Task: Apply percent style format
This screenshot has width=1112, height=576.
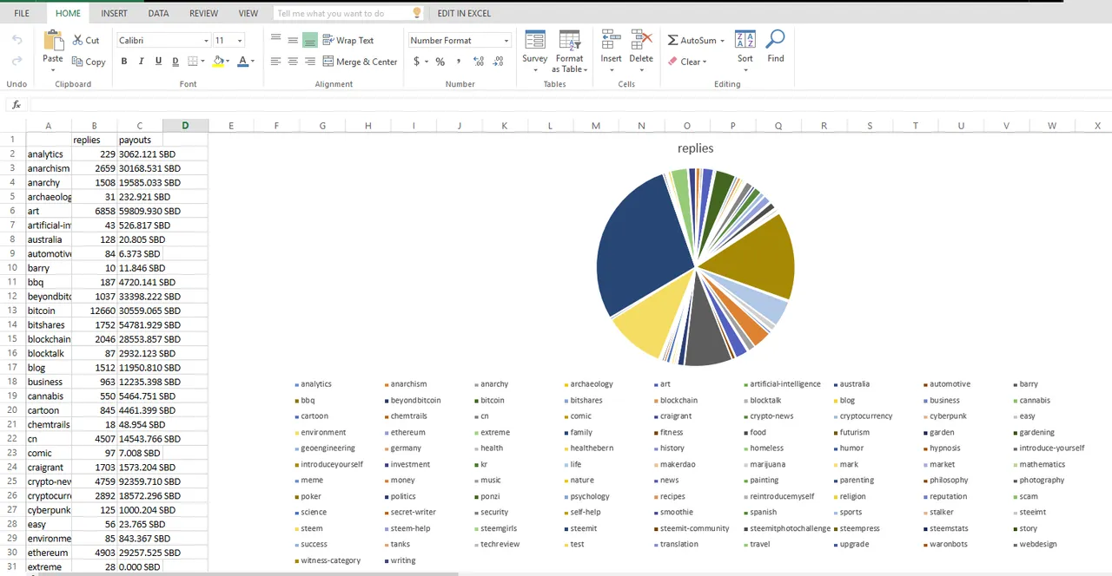Action: (440, 62)
